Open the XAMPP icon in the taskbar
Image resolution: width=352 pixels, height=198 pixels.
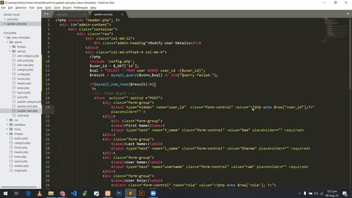(x=108, y=193)
